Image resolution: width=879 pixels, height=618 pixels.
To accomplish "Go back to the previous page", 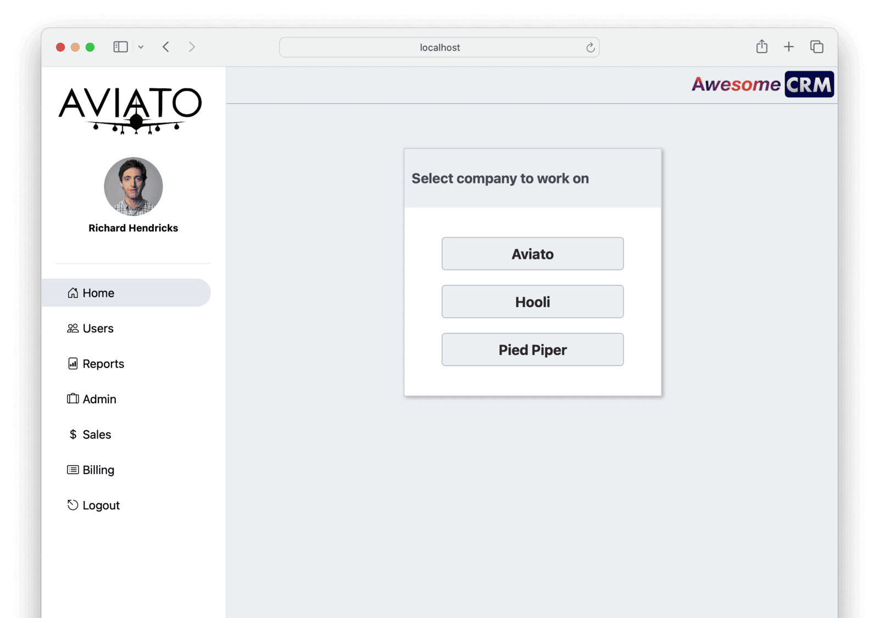I will tap(166, 47).
